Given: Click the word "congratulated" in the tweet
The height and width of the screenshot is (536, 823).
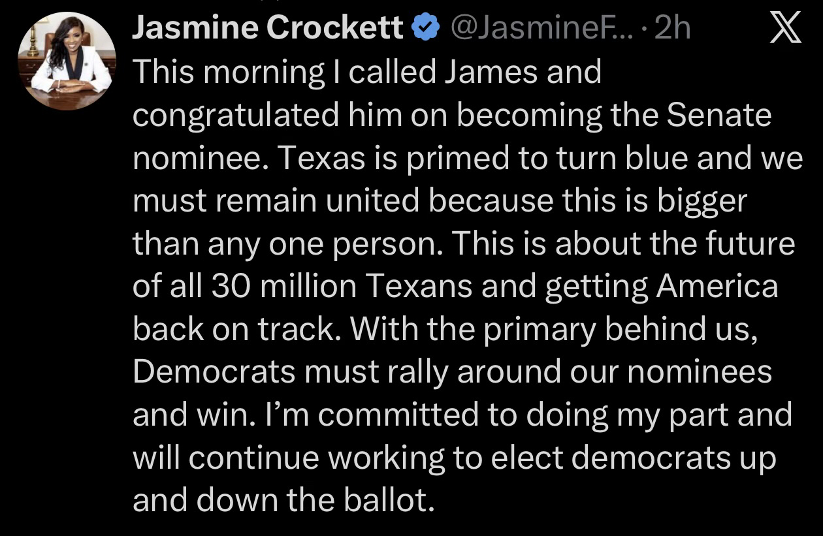Looking at the screenshot, I should (x=236, y=115).
